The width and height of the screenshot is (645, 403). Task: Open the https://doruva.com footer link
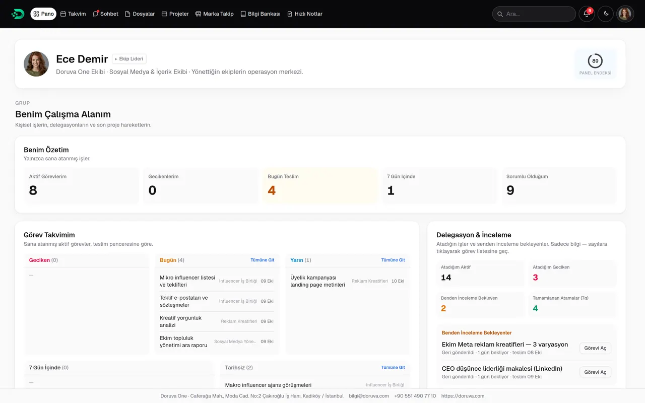[463, 396]
